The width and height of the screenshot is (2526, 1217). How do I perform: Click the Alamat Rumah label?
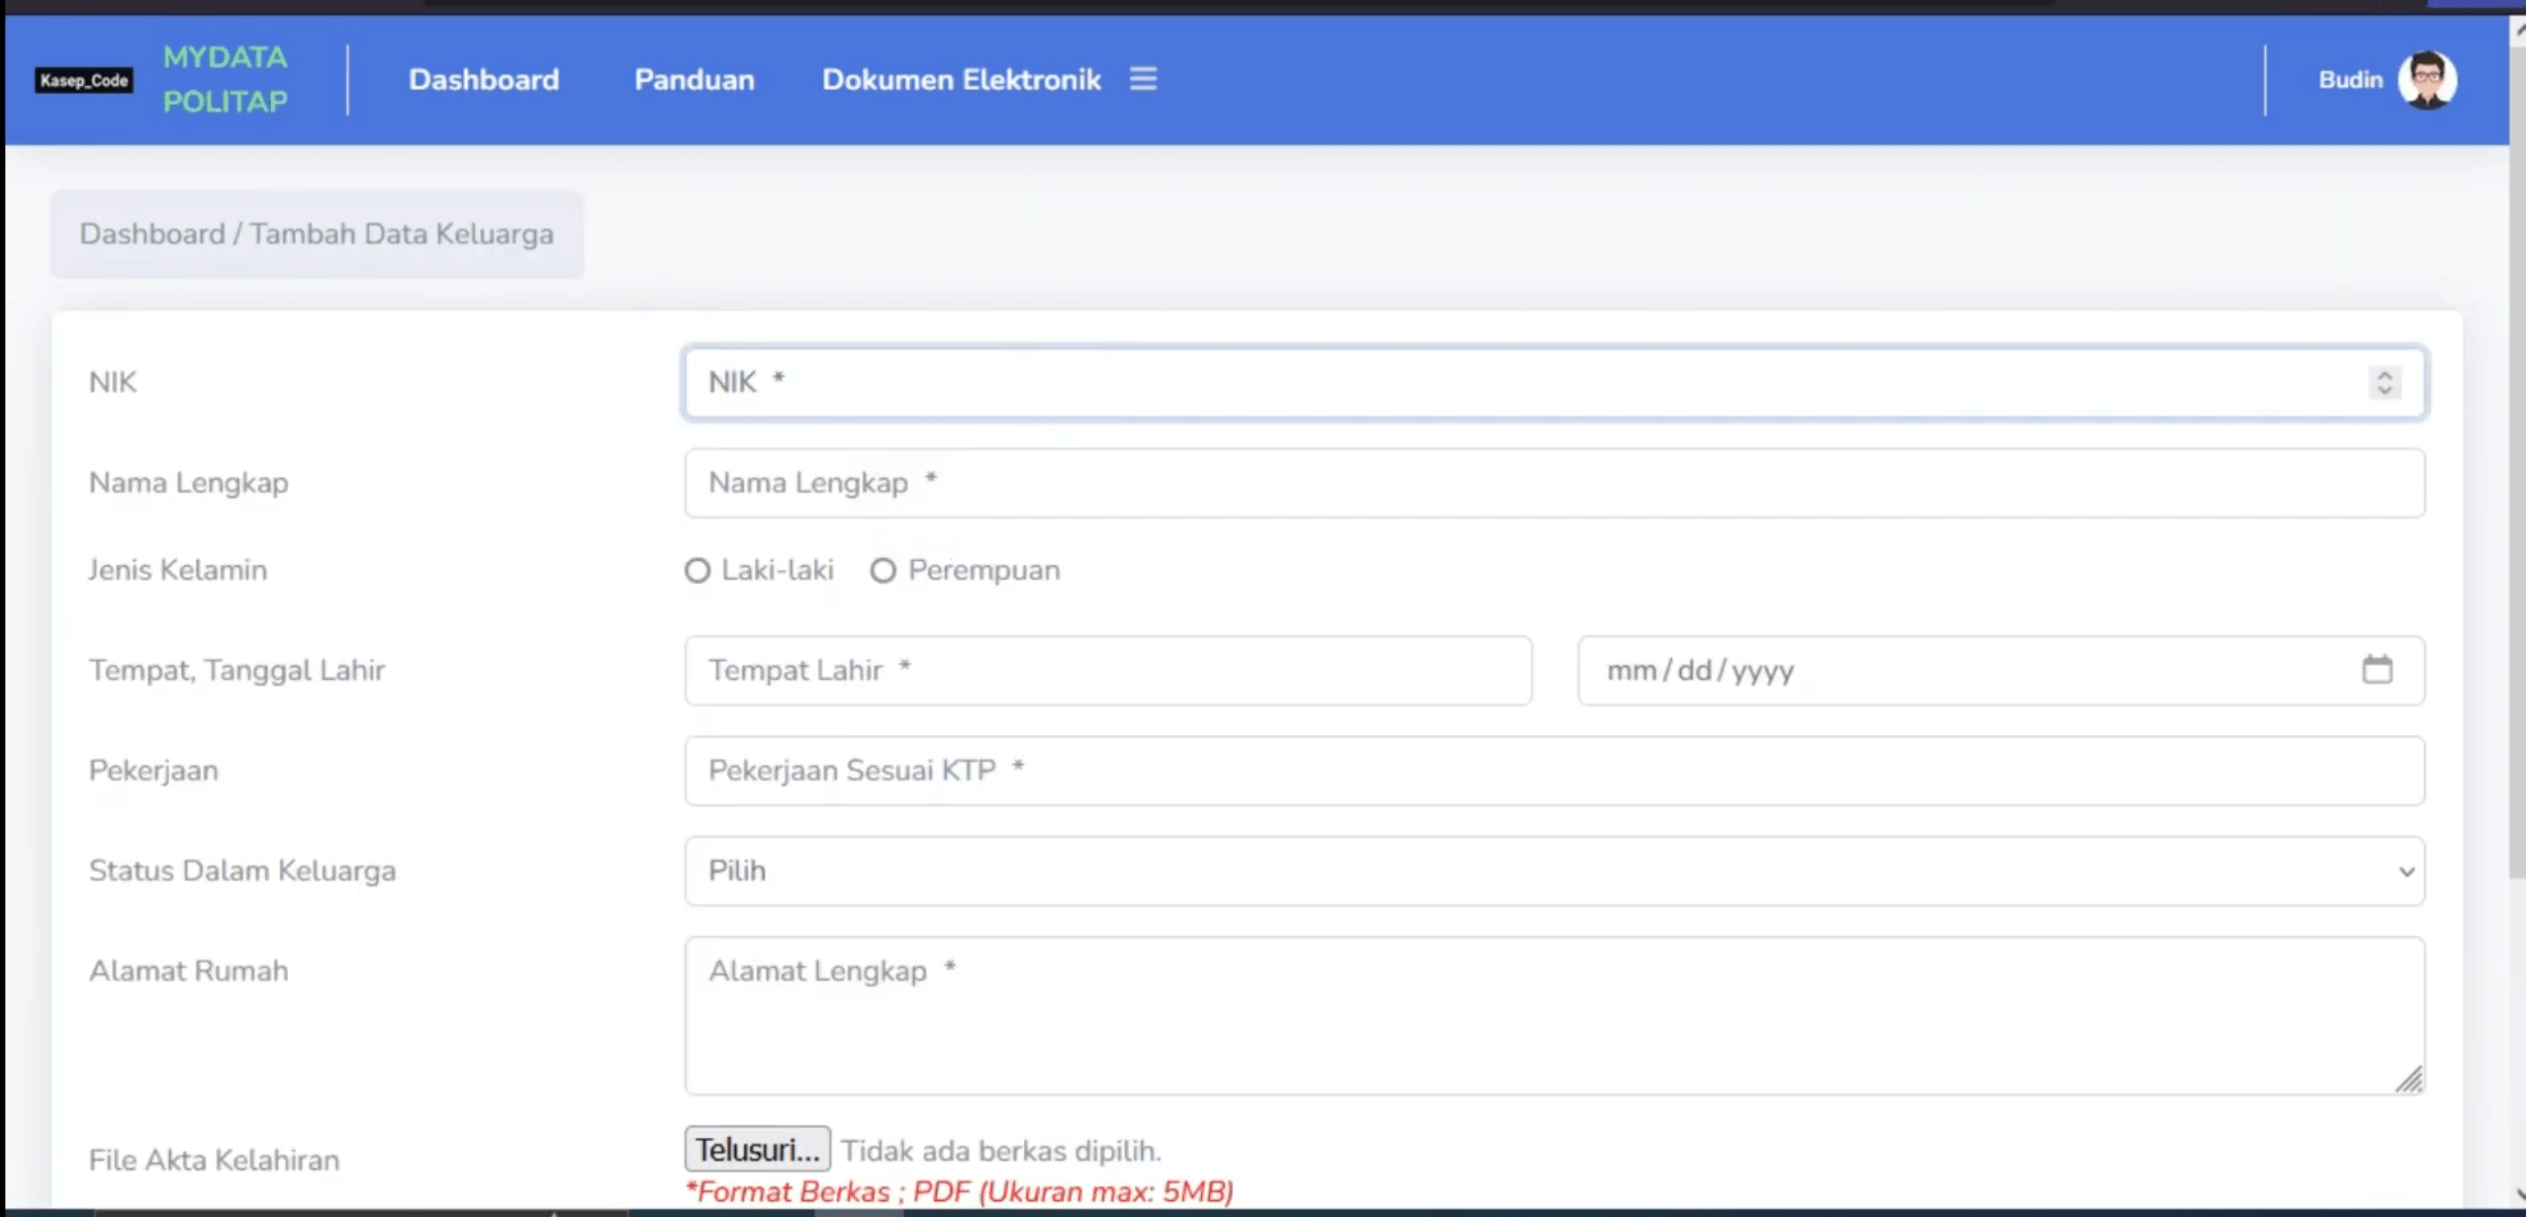coord(188,972)
